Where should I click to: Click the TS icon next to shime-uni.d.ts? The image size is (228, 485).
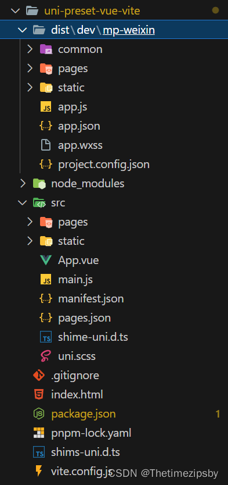pos(46,337)
